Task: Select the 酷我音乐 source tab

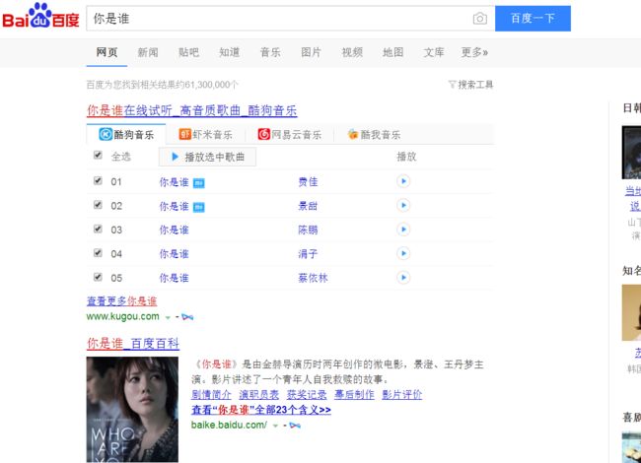Action: tap(374, 134)
